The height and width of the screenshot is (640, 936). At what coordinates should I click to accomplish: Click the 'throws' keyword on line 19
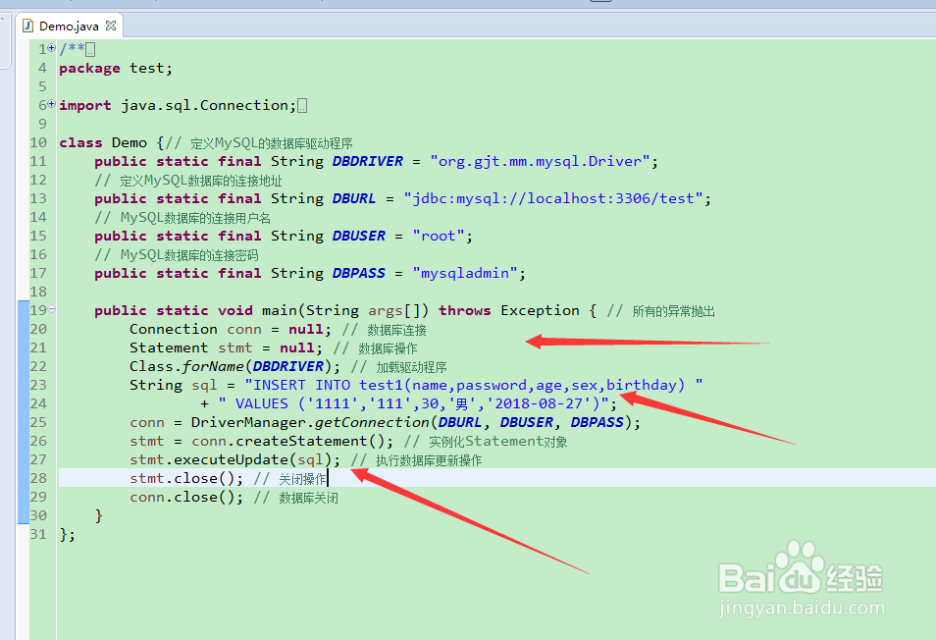pos(464,310)
